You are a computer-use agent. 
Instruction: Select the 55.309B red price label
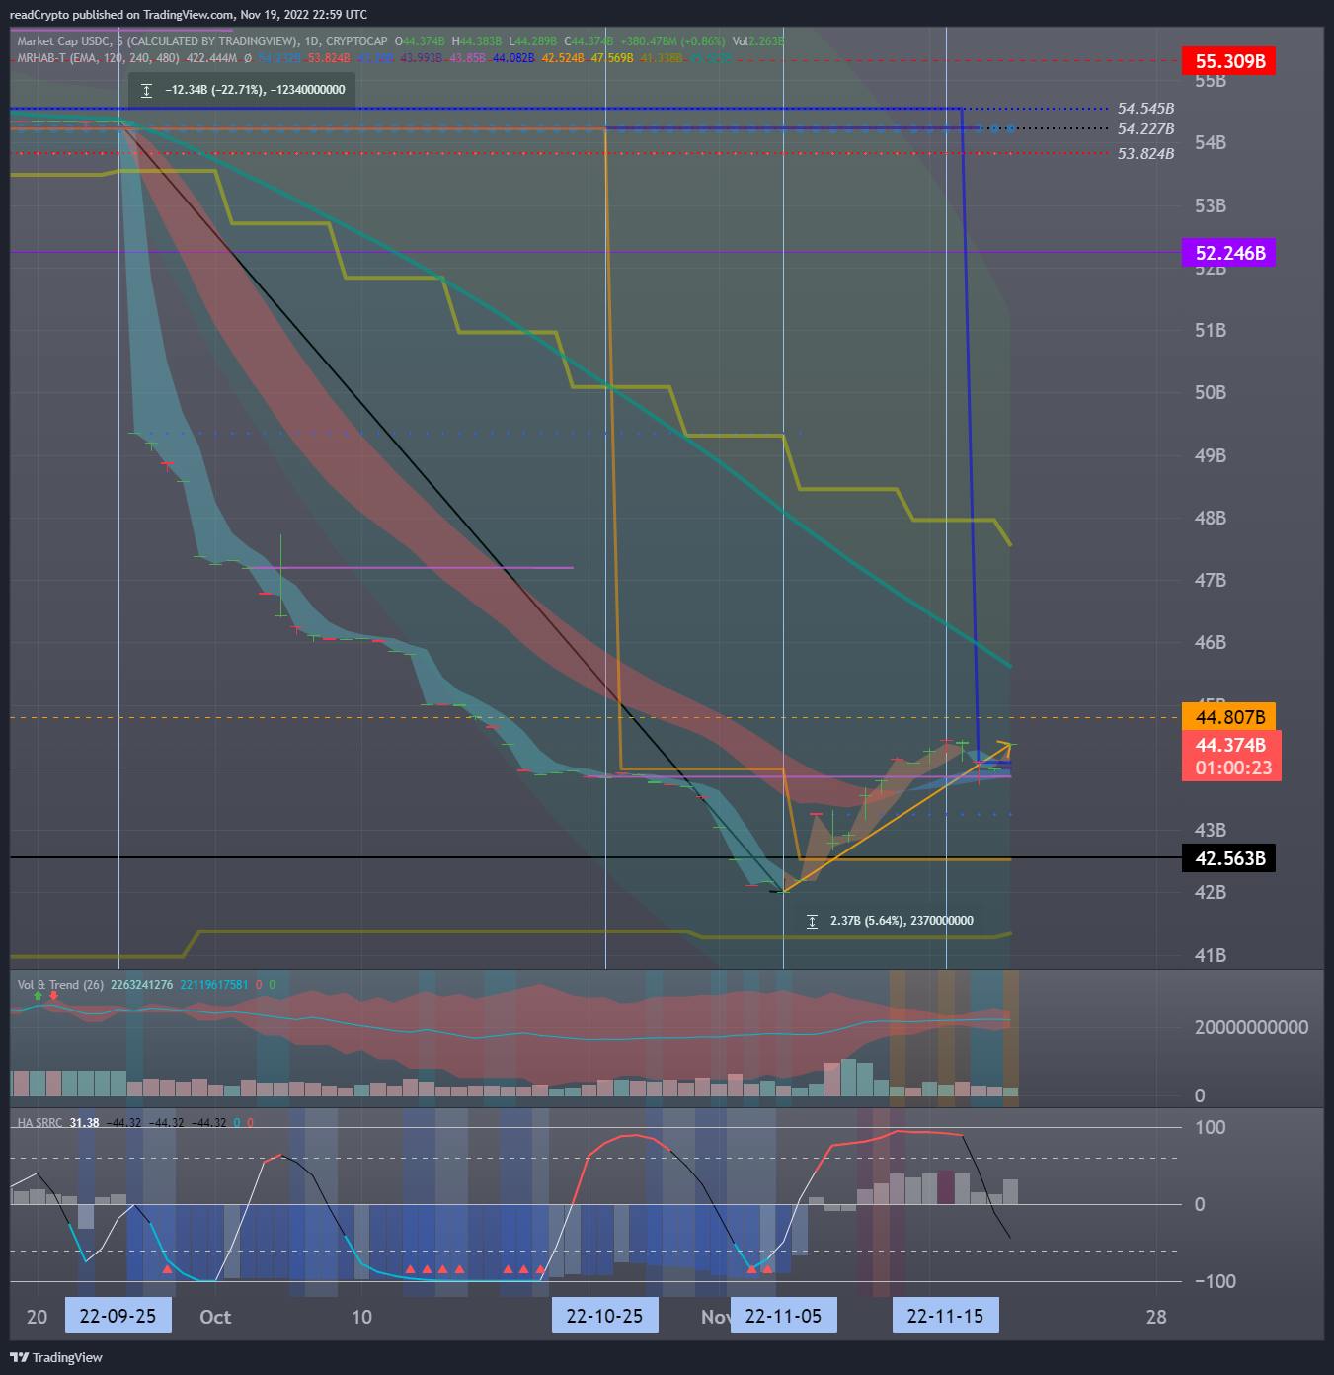coord(1229,61)
